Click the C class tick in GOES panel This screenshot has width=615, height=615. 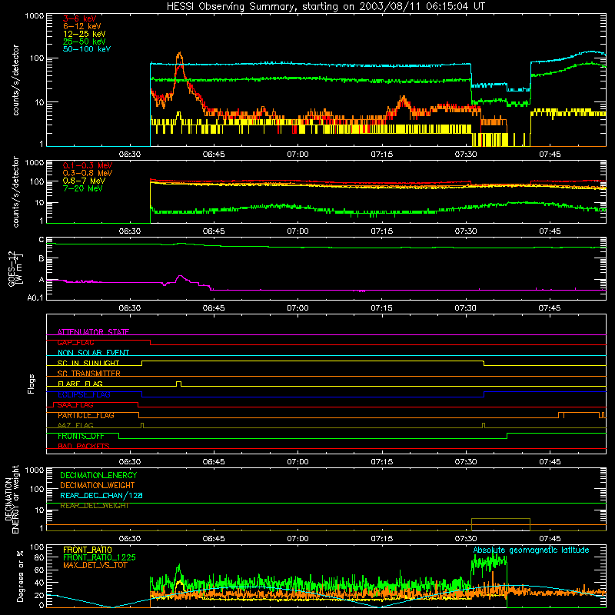(42, 240)
